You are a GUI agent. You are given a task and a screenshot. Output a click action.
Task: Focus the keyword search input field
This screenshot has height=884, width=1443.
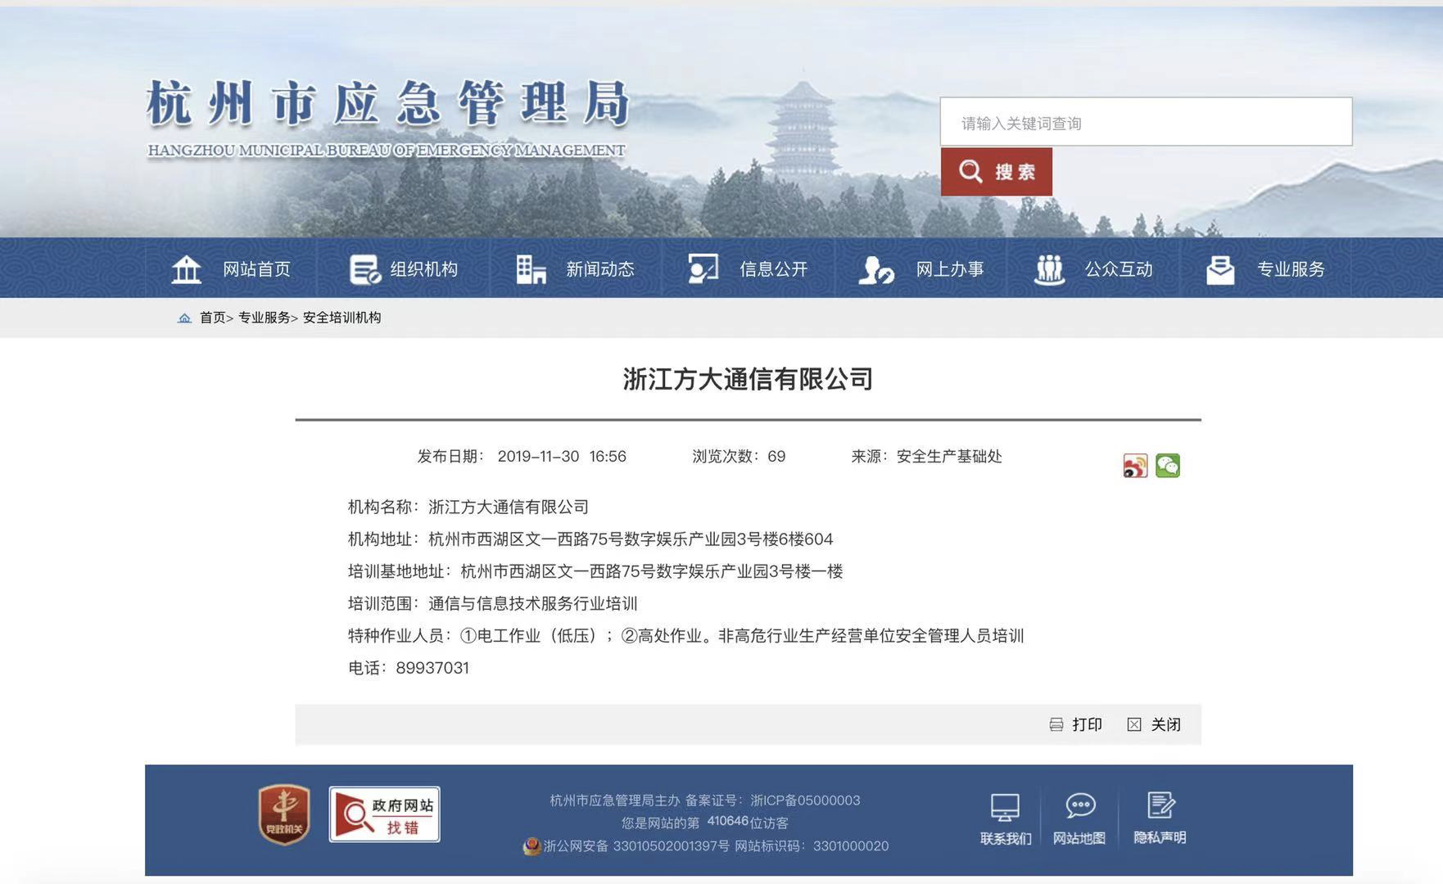tap(1145, 123)
